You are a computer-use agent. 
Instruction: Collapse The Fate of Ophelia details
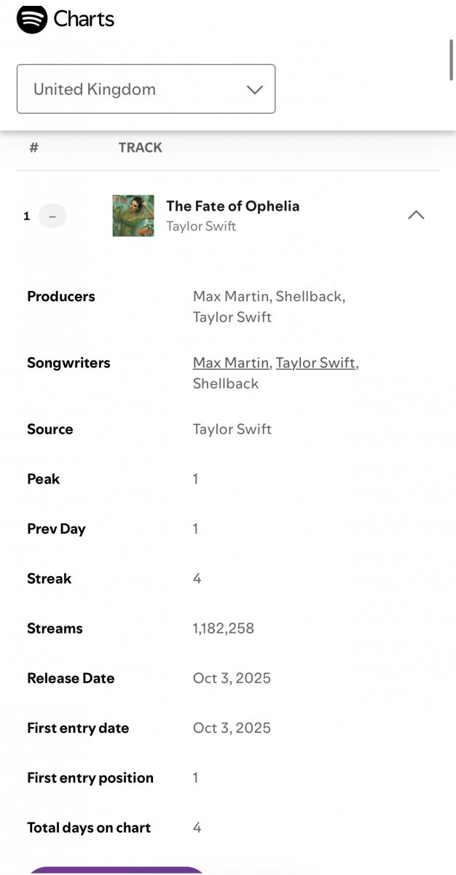point(416,215)
